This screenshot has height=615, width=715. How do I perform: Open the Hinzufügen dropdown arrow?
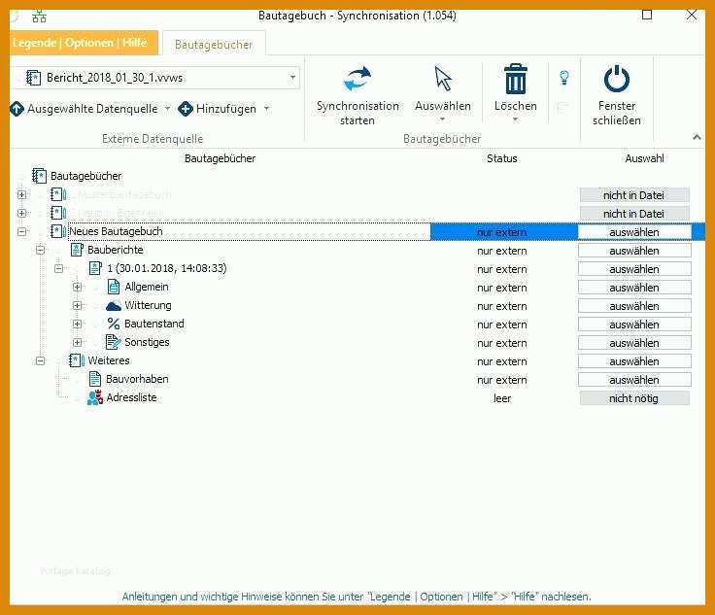(266, 109)
